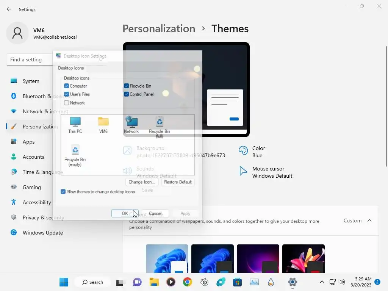The width and height of the screenshot is (388, 291).
Task: Go to Personalization breadcrumb link
Action: coord(159,29)
